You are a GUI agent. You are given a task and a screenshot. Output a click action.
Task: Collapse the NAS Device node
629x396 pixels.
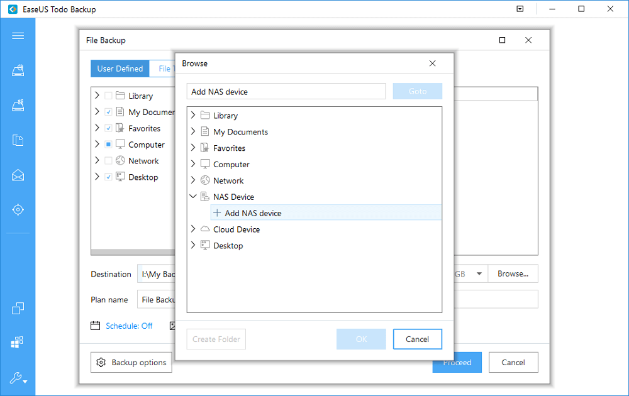click(x=193, y=196)
